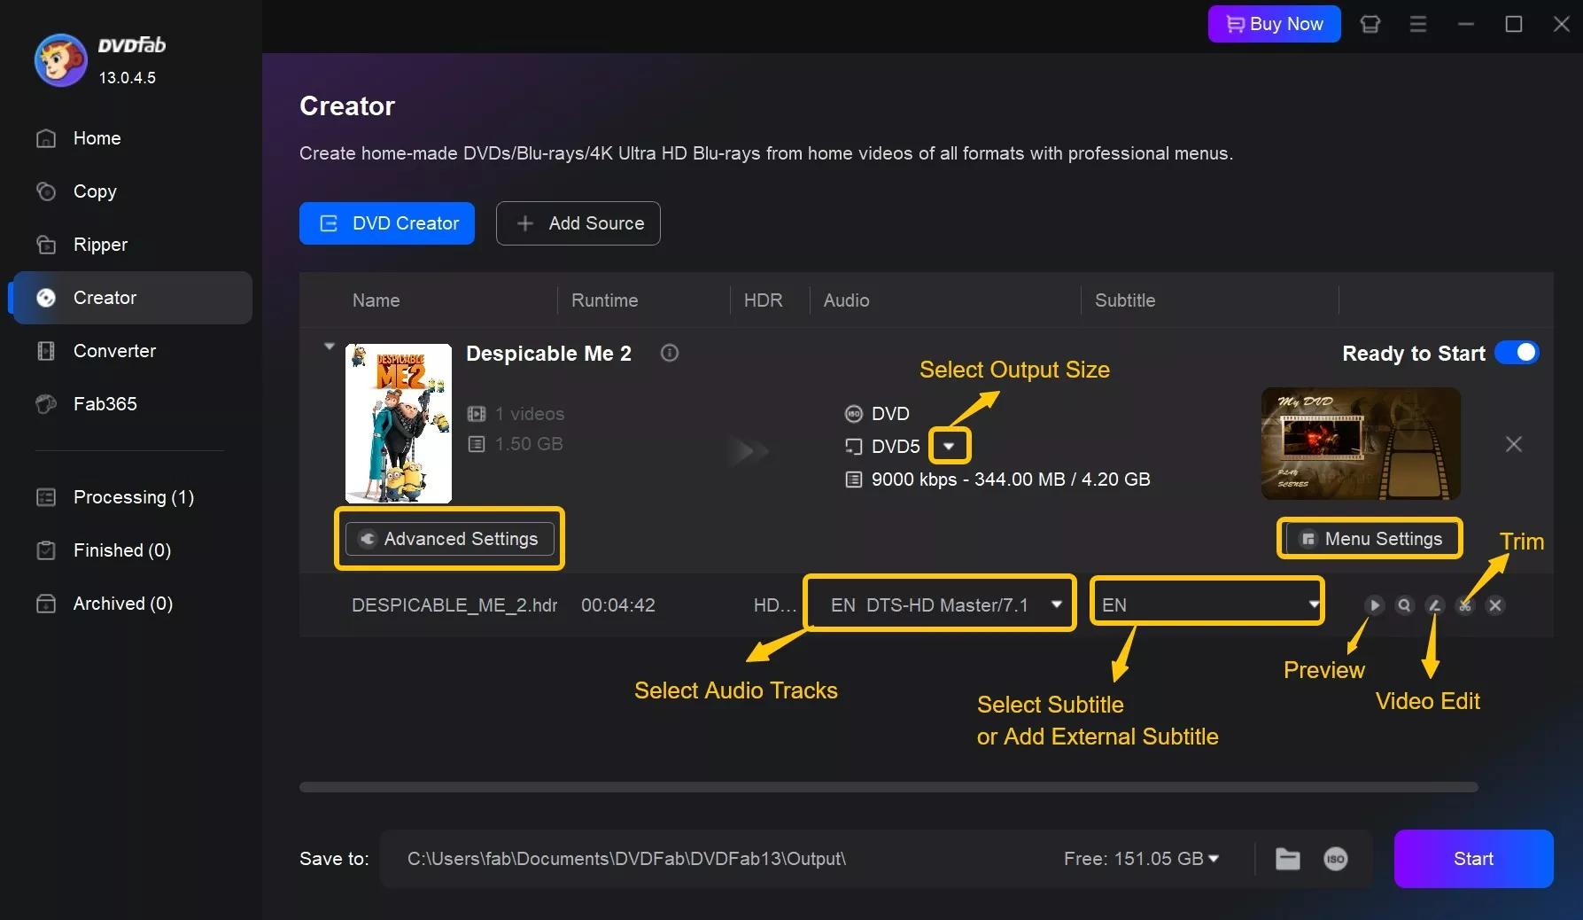Image resolution: width=1583 pixels, height=920 pixels.
Task: Browse output folder with folder icon
Action: (1287, 858)
